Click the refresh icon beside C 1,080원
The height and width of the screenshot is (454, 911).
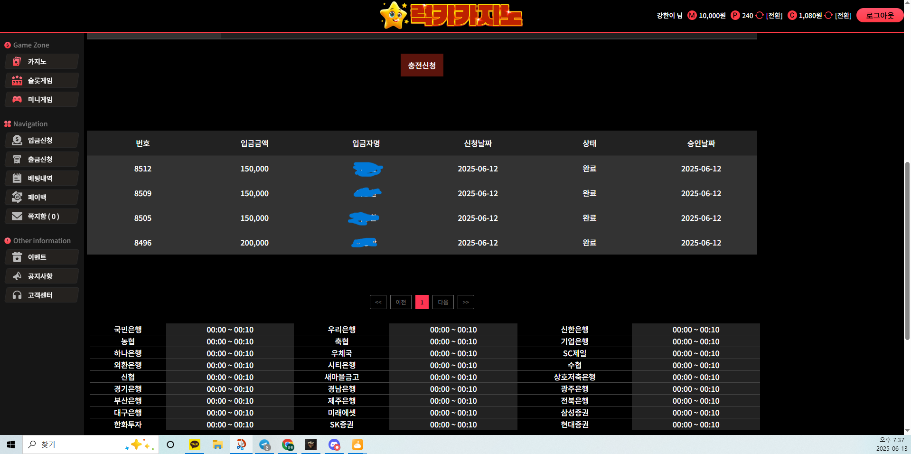point(828,15)
